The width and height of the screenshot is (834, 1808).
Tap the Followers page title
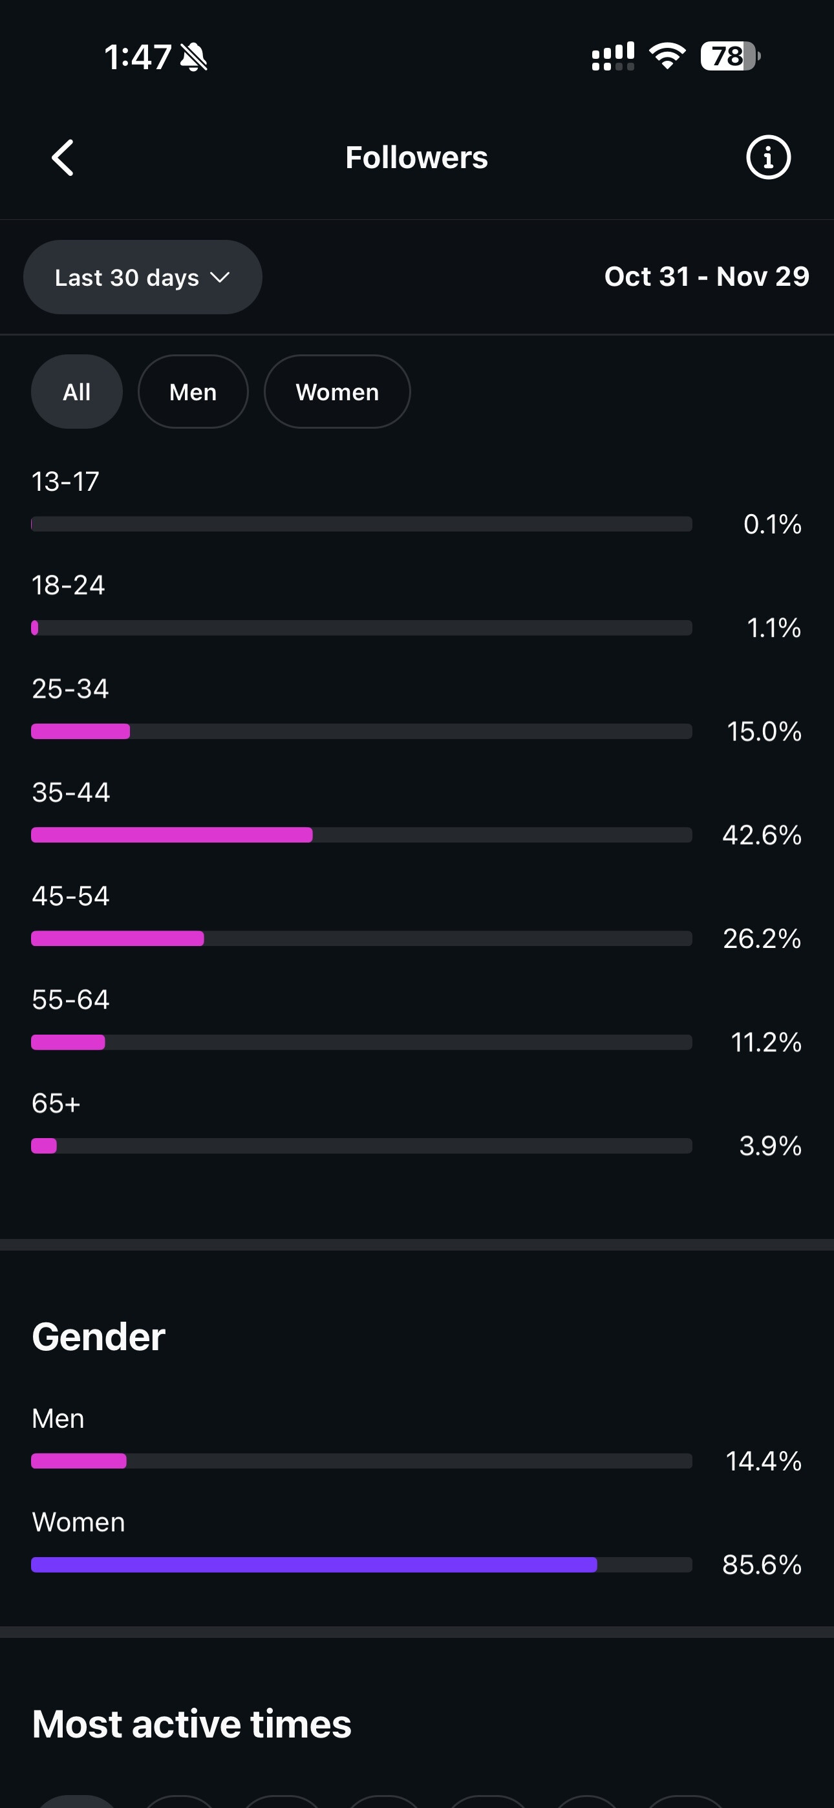pos(416,157)
